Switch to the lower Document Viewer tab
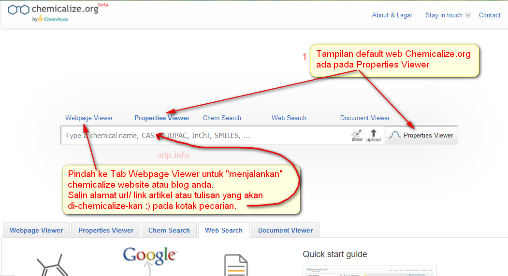 coord(285,230)
